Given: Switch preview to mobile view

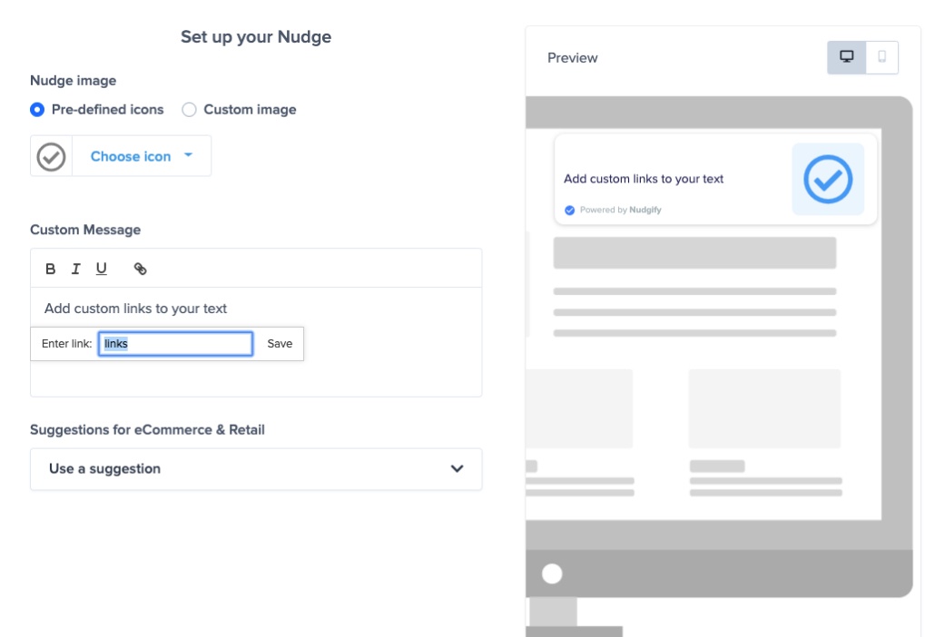Looking at the screenshot, I should pos(881,57).
